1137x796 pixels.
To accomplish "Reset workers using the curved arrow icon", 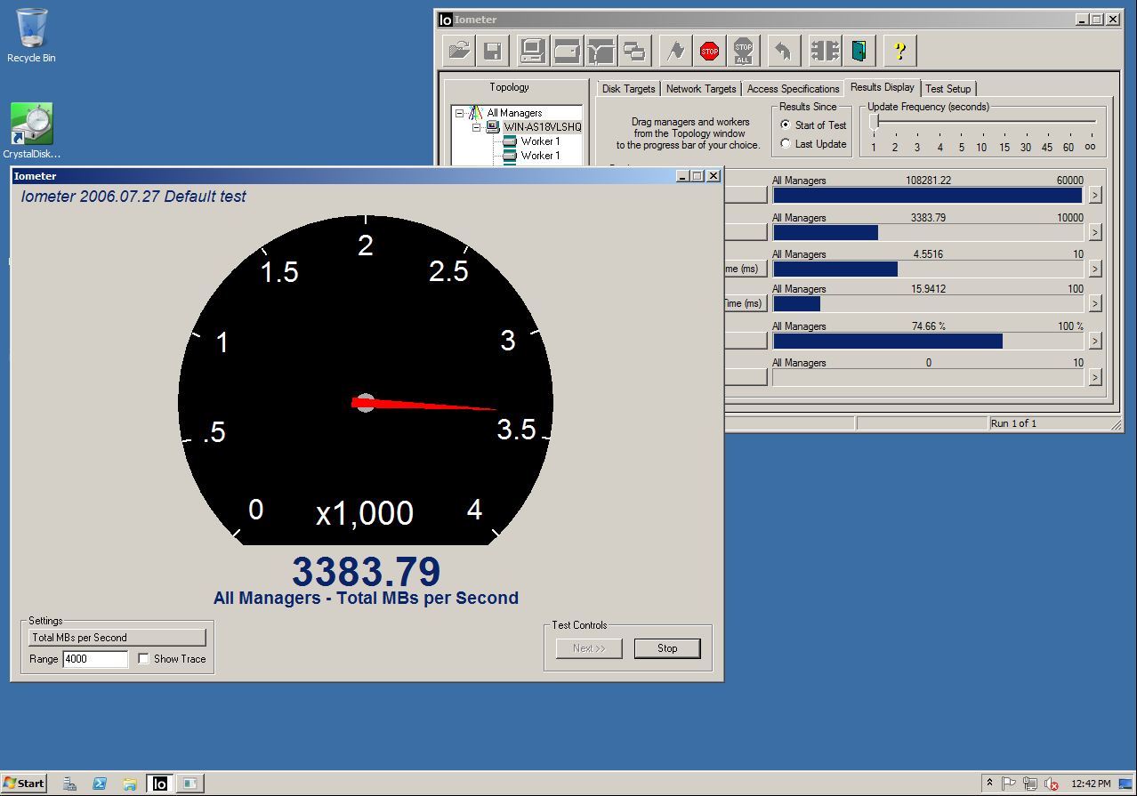I will (784, 51).
